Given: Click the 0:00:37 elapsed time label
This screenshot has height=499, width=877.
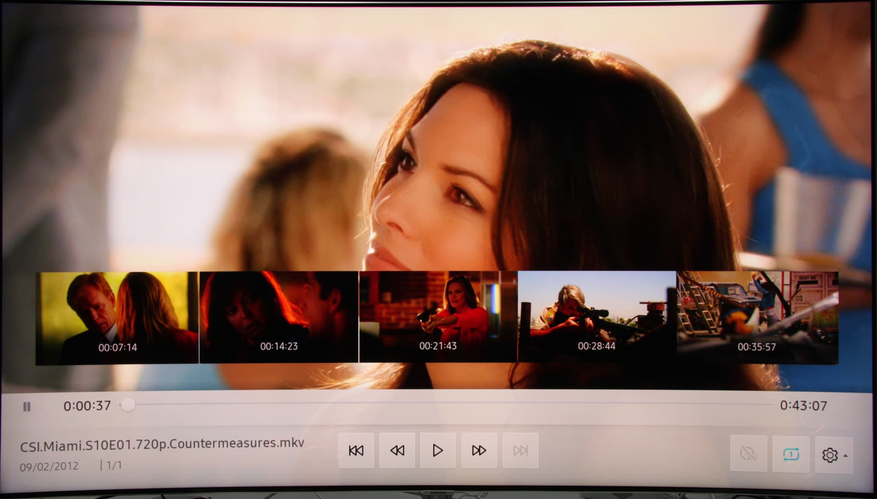Looking at the screenshot, I should pyautogui.click(x=87, y=406).
